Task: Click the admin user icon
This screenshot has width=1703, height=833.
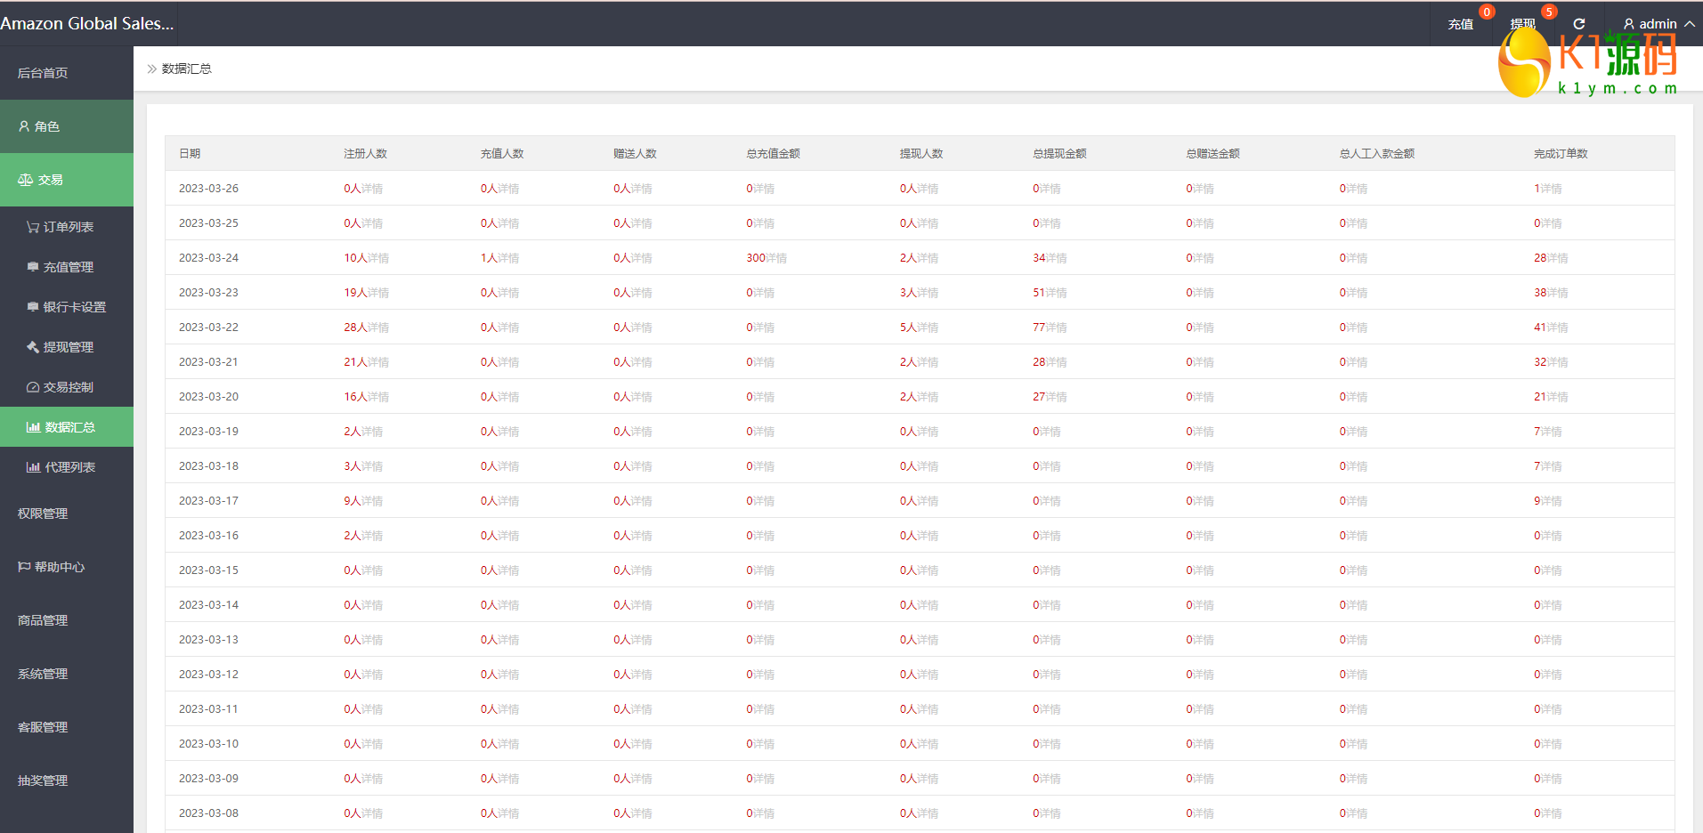Action: coord(1628,24)
